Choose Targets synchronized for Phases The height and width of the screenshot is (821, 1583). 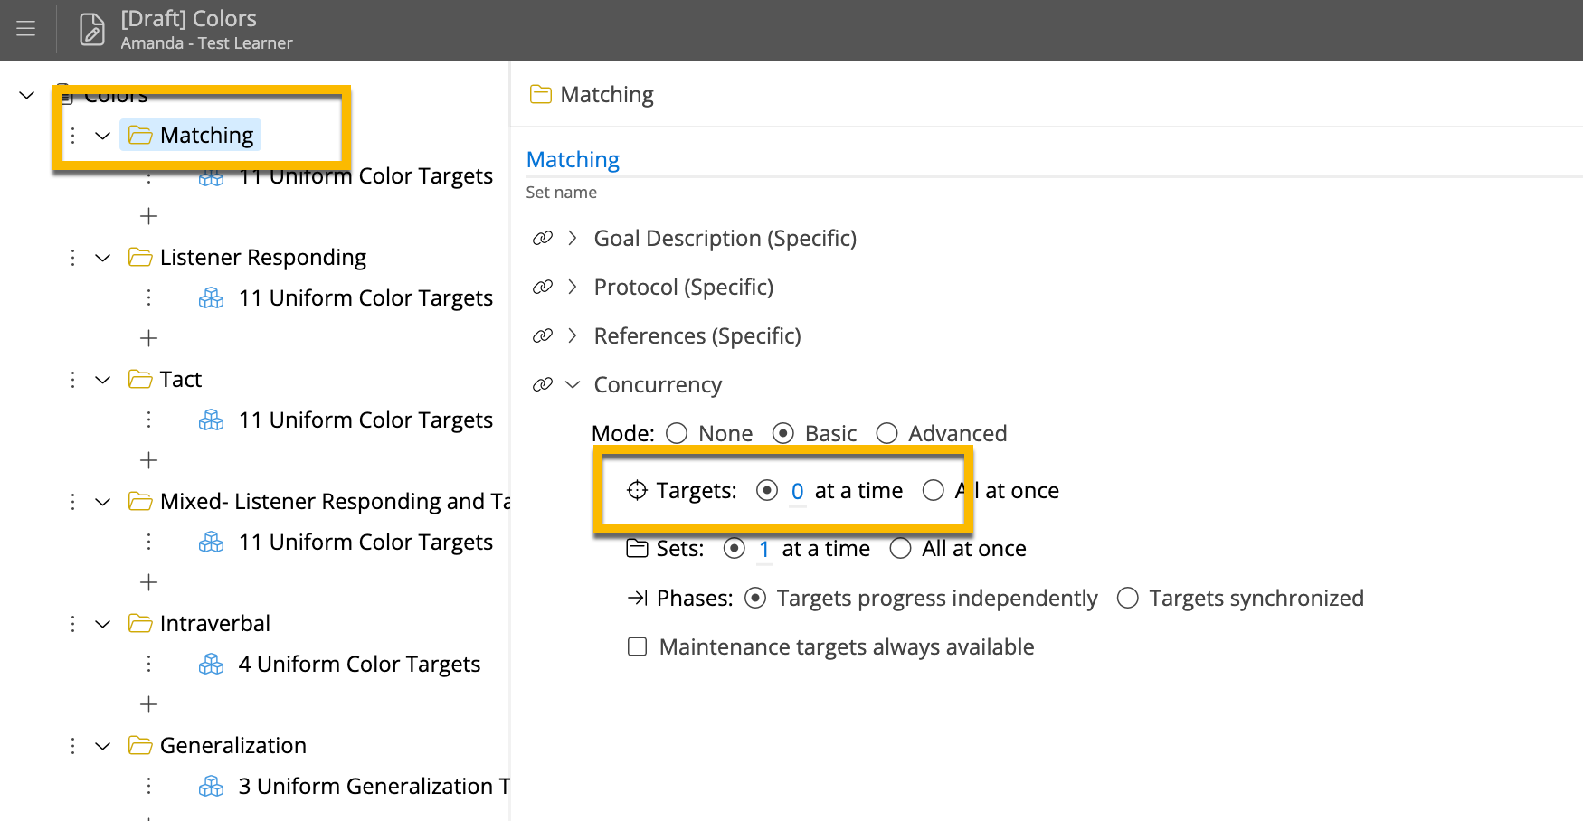(x=1128, y=598)
